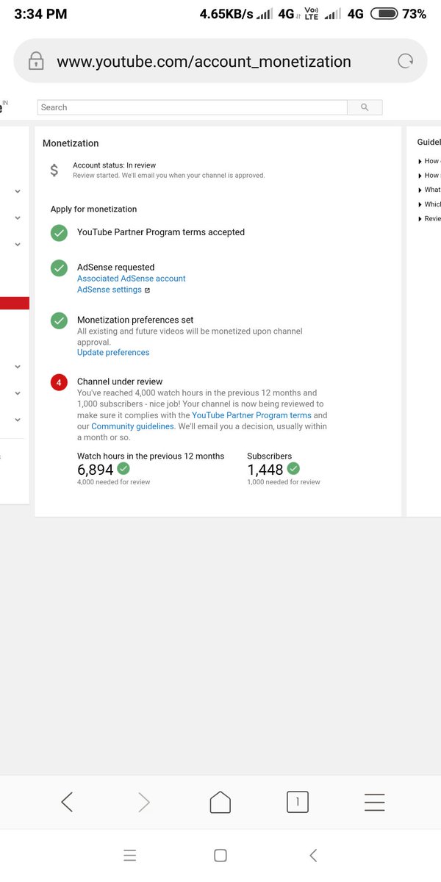This screenshot has height=882, width=441.
Task: Open the Community guidelines link
Action: (x=133, y=426)
